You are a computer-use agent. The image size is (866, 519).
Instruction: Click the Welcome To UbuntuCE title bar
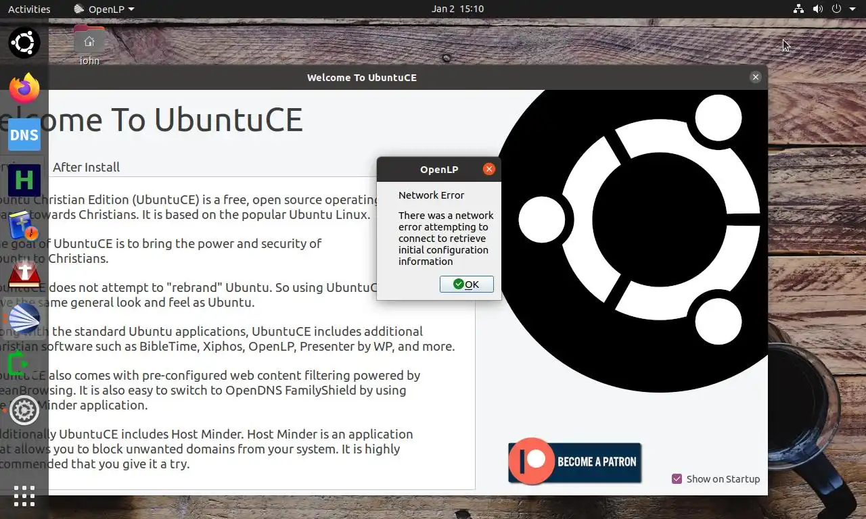coord(362,77)
